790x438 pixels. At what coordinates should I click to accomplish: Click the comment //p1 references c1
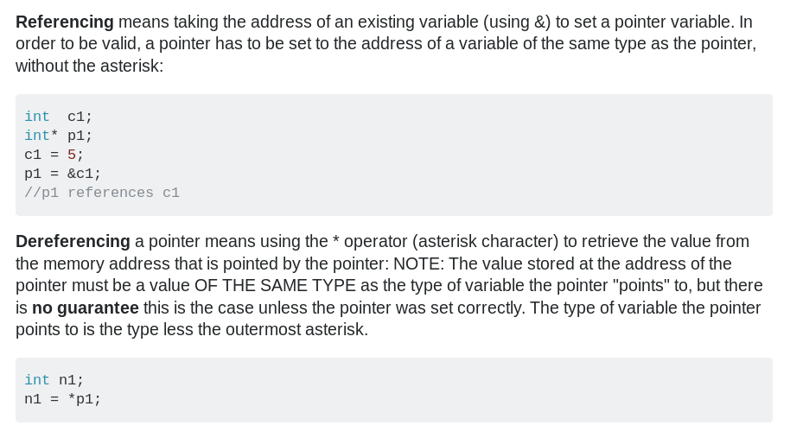pyautogui.click(x=102, y=194)
